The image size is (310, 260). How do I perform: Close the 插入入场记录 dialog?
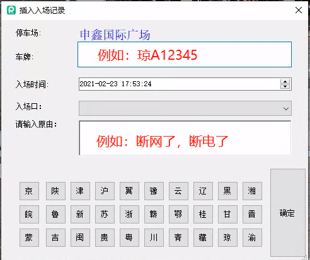click(299, 10)
